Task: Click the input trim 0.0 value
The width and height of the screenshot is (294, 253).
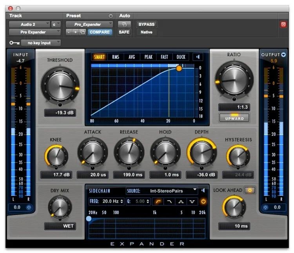Action: [17, 207]
